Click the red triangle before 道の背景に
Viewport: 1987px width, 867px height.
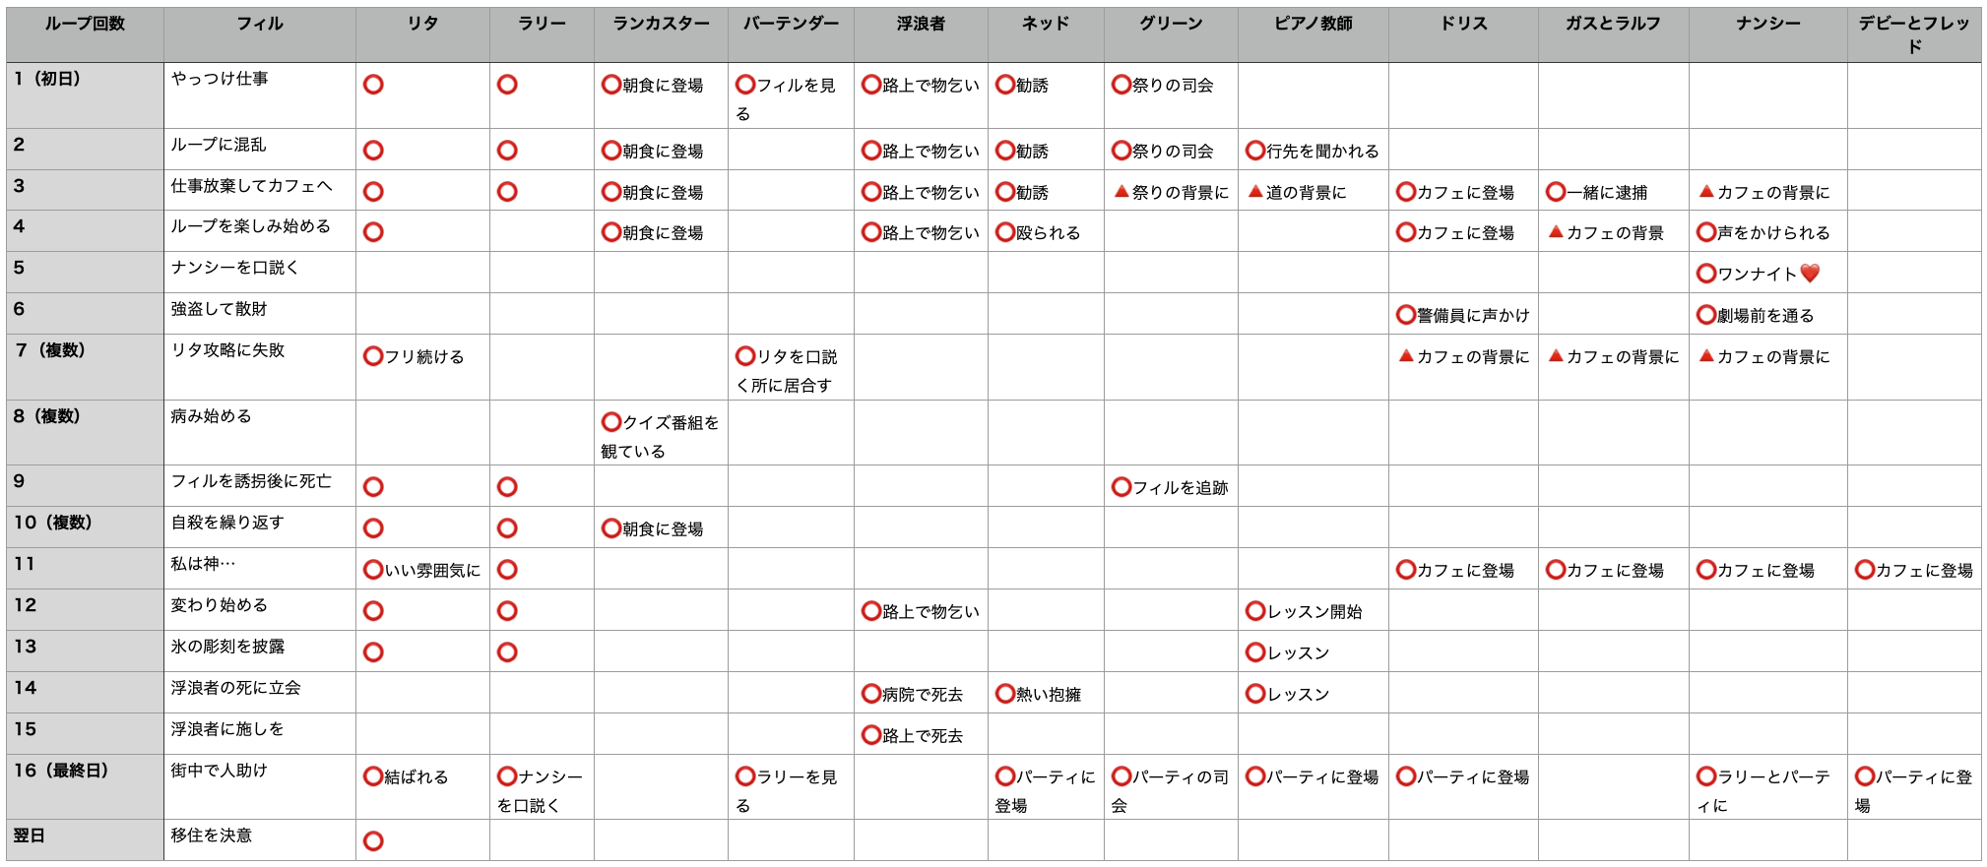1254,192
